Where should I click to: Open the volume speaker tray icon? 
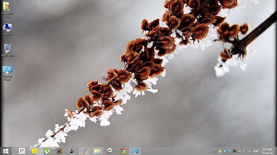coord(244,151)
